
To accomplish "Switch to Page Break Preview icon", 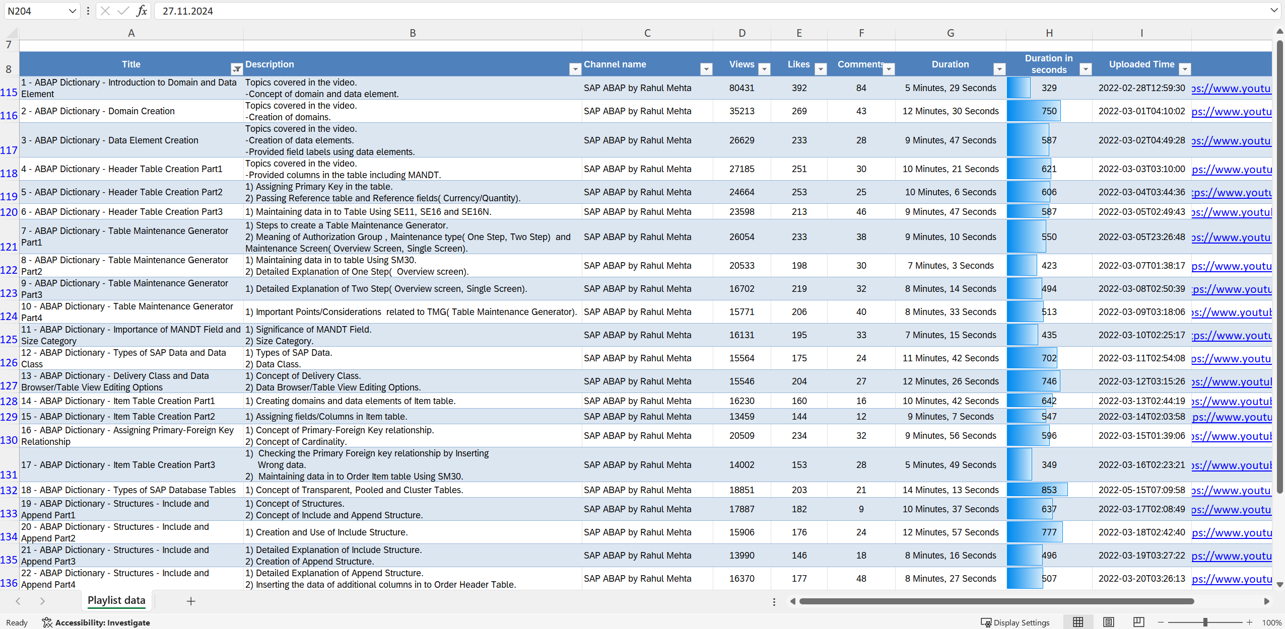I will 1138,622.
